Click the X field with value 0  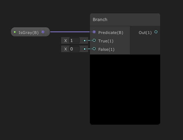(74, 49)
